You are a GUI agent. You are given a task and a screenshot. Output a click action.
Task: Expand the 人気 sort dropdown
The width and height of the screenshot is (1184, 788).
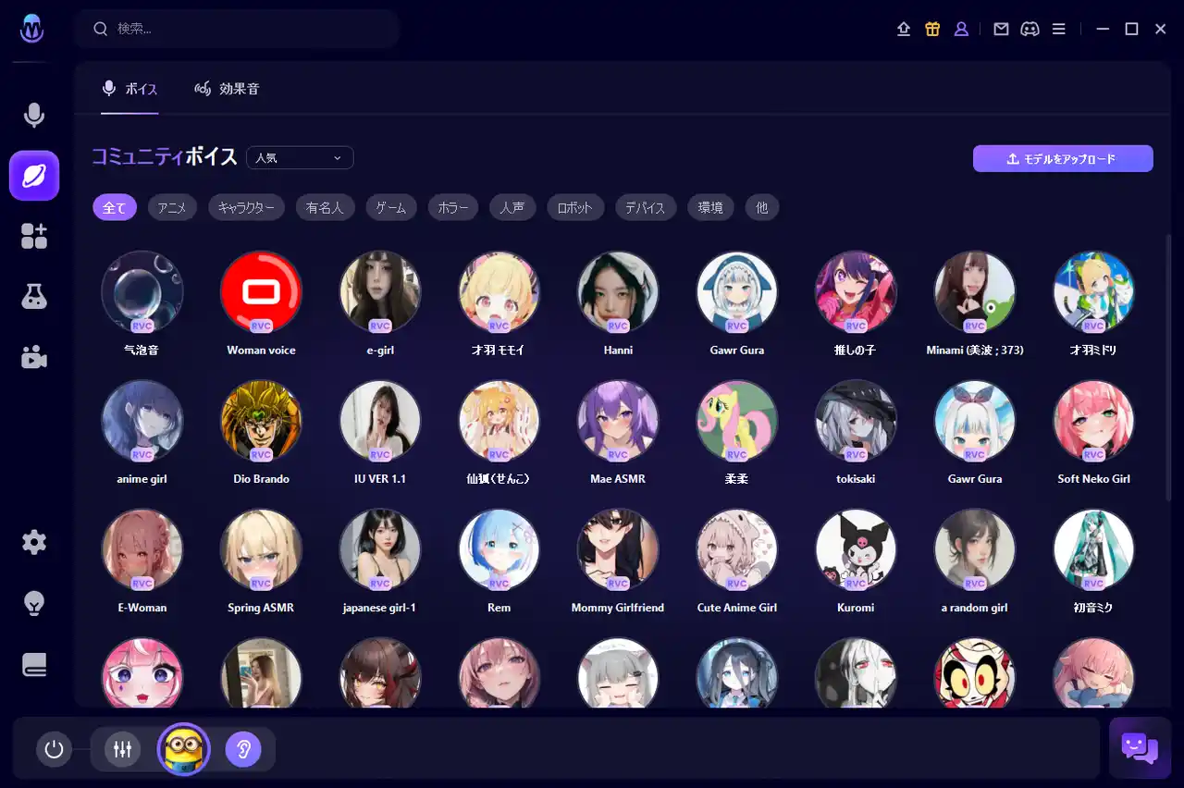(300, 158)
